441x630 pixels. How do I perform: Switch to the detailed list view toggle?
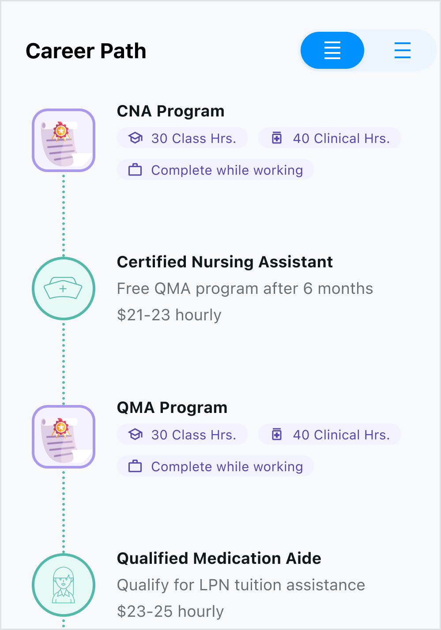332,50
